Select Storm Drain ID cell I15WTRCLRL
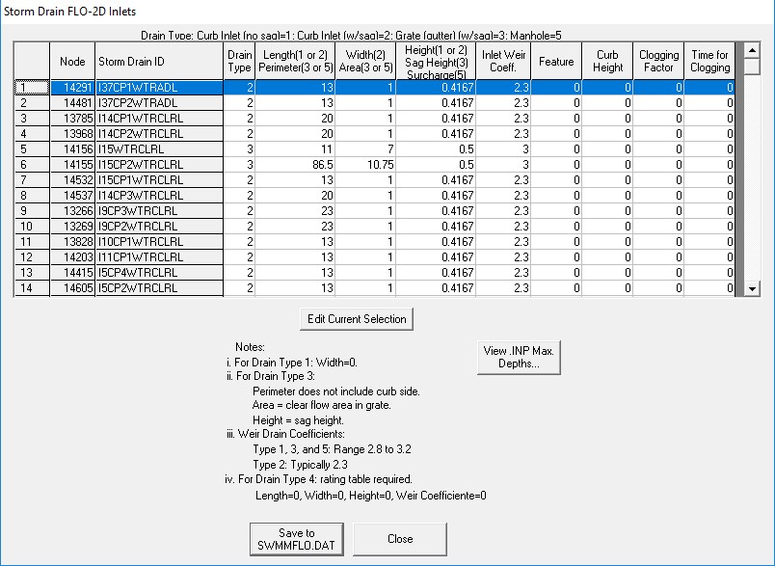The height and width of the screenshot is (566, 775). tap(159, 149)
